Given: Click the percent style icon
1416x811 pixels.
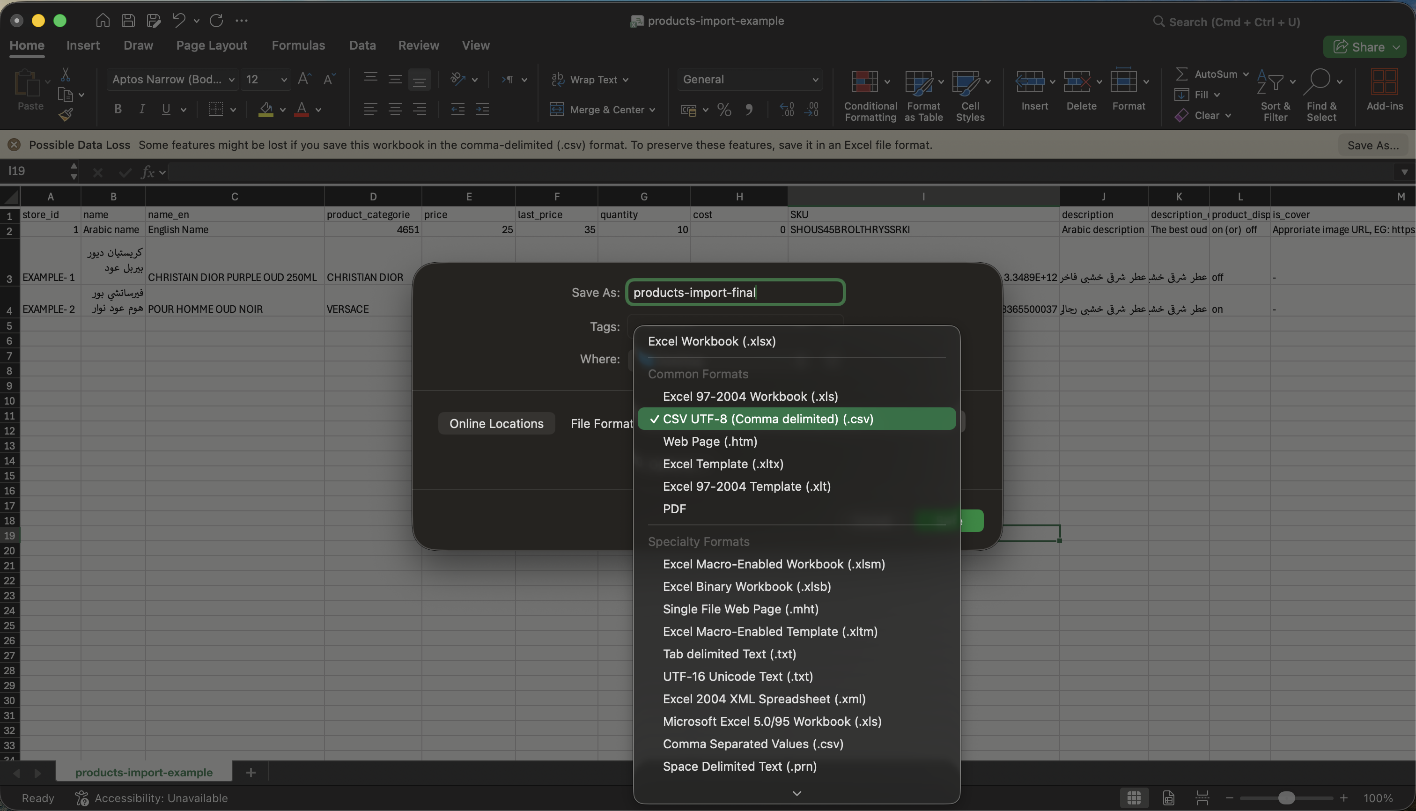Looking at the screenshot, I should point(723,110).
